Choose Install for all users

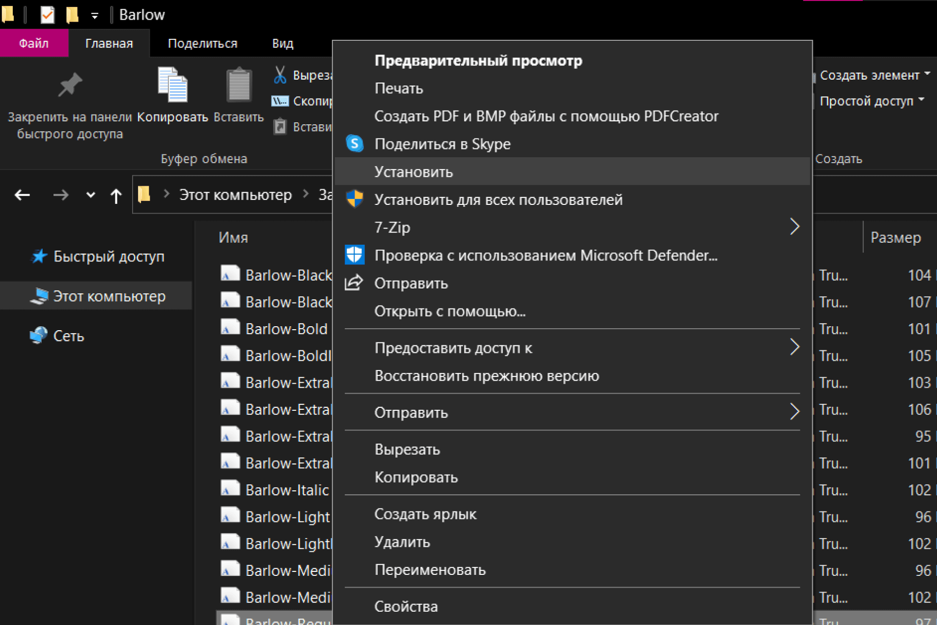point(498,199)
